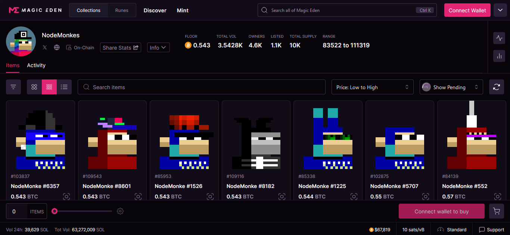Open the Magic Eden logo home link
The height and width of the screenshot is (235, 510).
pyautogui.click(x=35, y=10)
